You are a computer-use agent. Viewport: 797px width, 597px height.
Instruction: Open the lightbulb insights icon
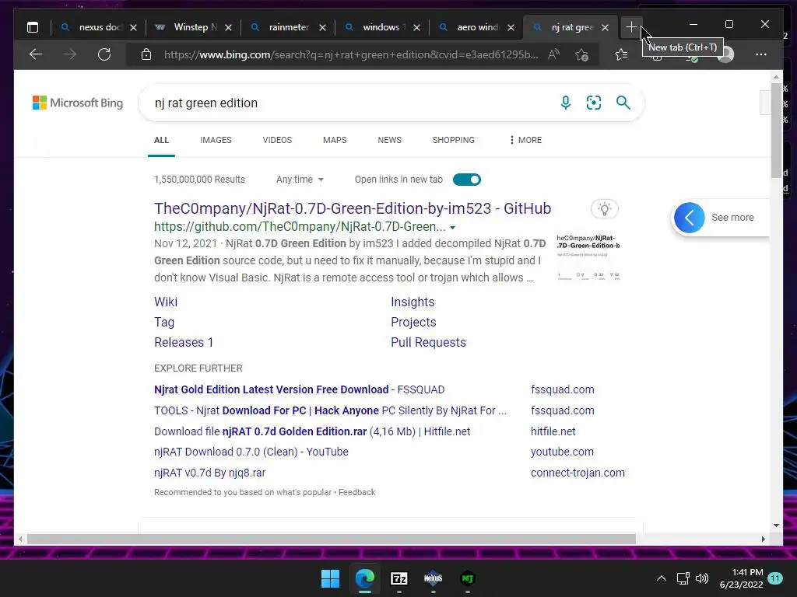604,208
